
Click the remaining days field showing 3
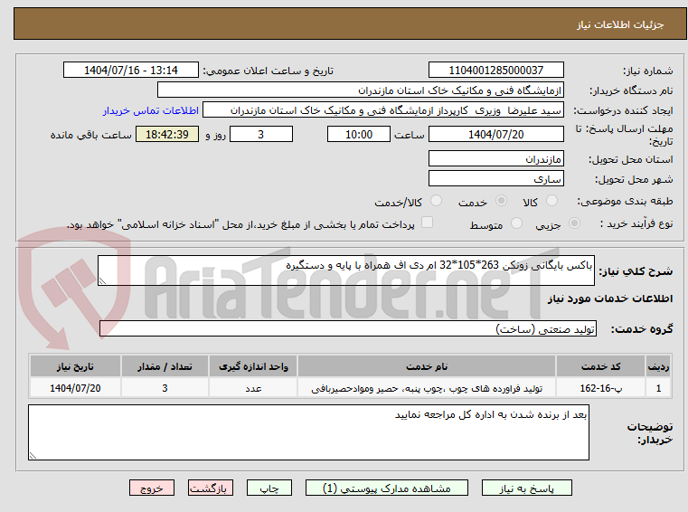coord(261,135)
